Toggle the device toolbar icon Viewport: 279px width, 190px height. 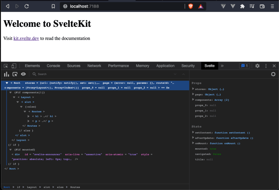pyautogui.click(x=14, y=66)
